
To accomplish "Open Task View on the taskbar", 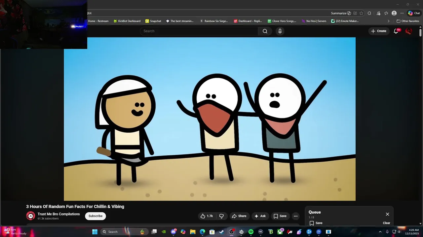I will [x=154, y=232].
